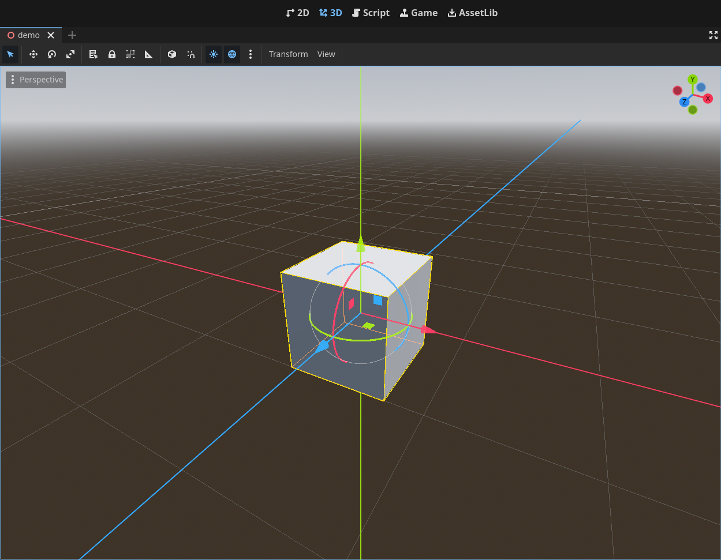The height and width of the screenshot is (560, 721).
Task: Enable snapping with the magnet icon
Action: click(x=191, y=54)
